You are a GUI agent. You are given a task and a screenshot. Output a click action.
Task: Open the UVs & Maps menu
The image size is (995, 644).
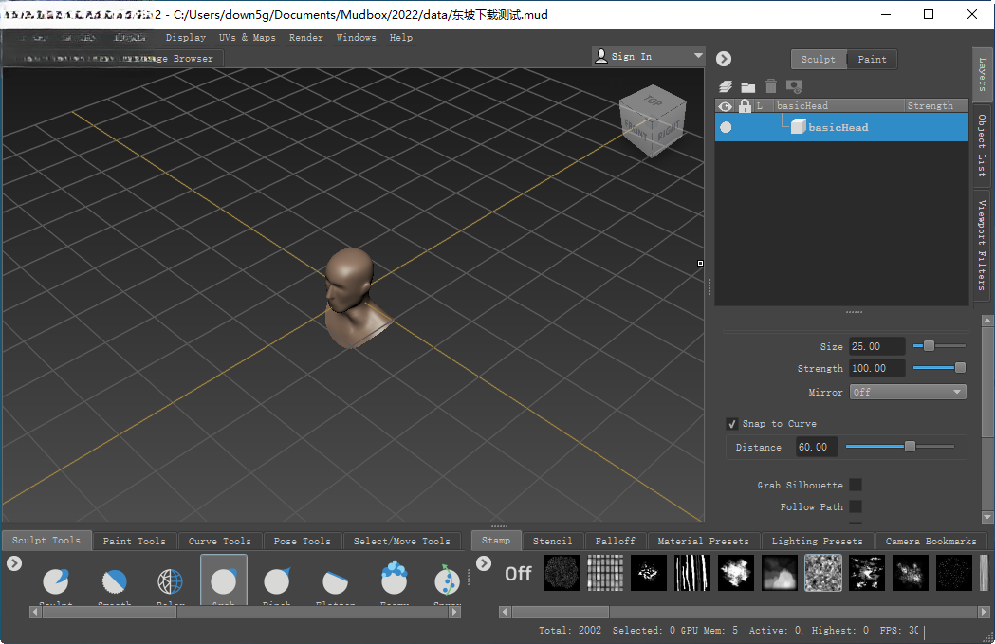(247, 37)
